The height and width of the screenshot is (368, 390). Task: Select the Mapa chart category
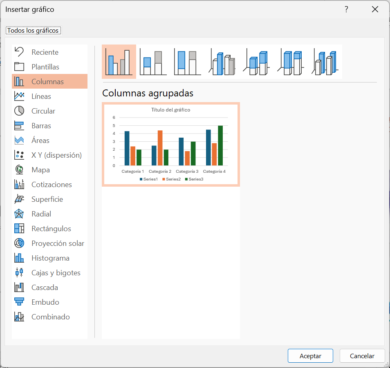coord(40,170)
